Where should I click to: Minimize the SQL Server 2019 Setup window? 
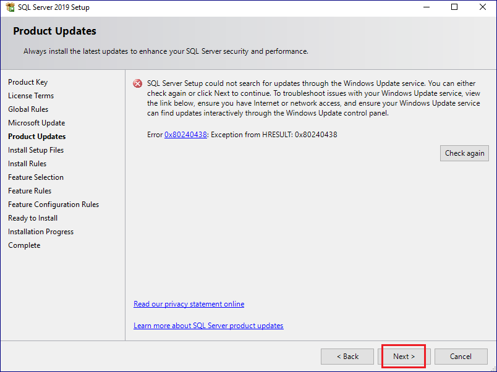point(427,7)
